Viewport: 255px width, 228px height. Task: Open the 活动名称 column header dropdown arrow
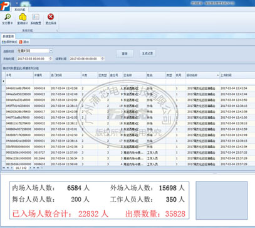[217, 75]
